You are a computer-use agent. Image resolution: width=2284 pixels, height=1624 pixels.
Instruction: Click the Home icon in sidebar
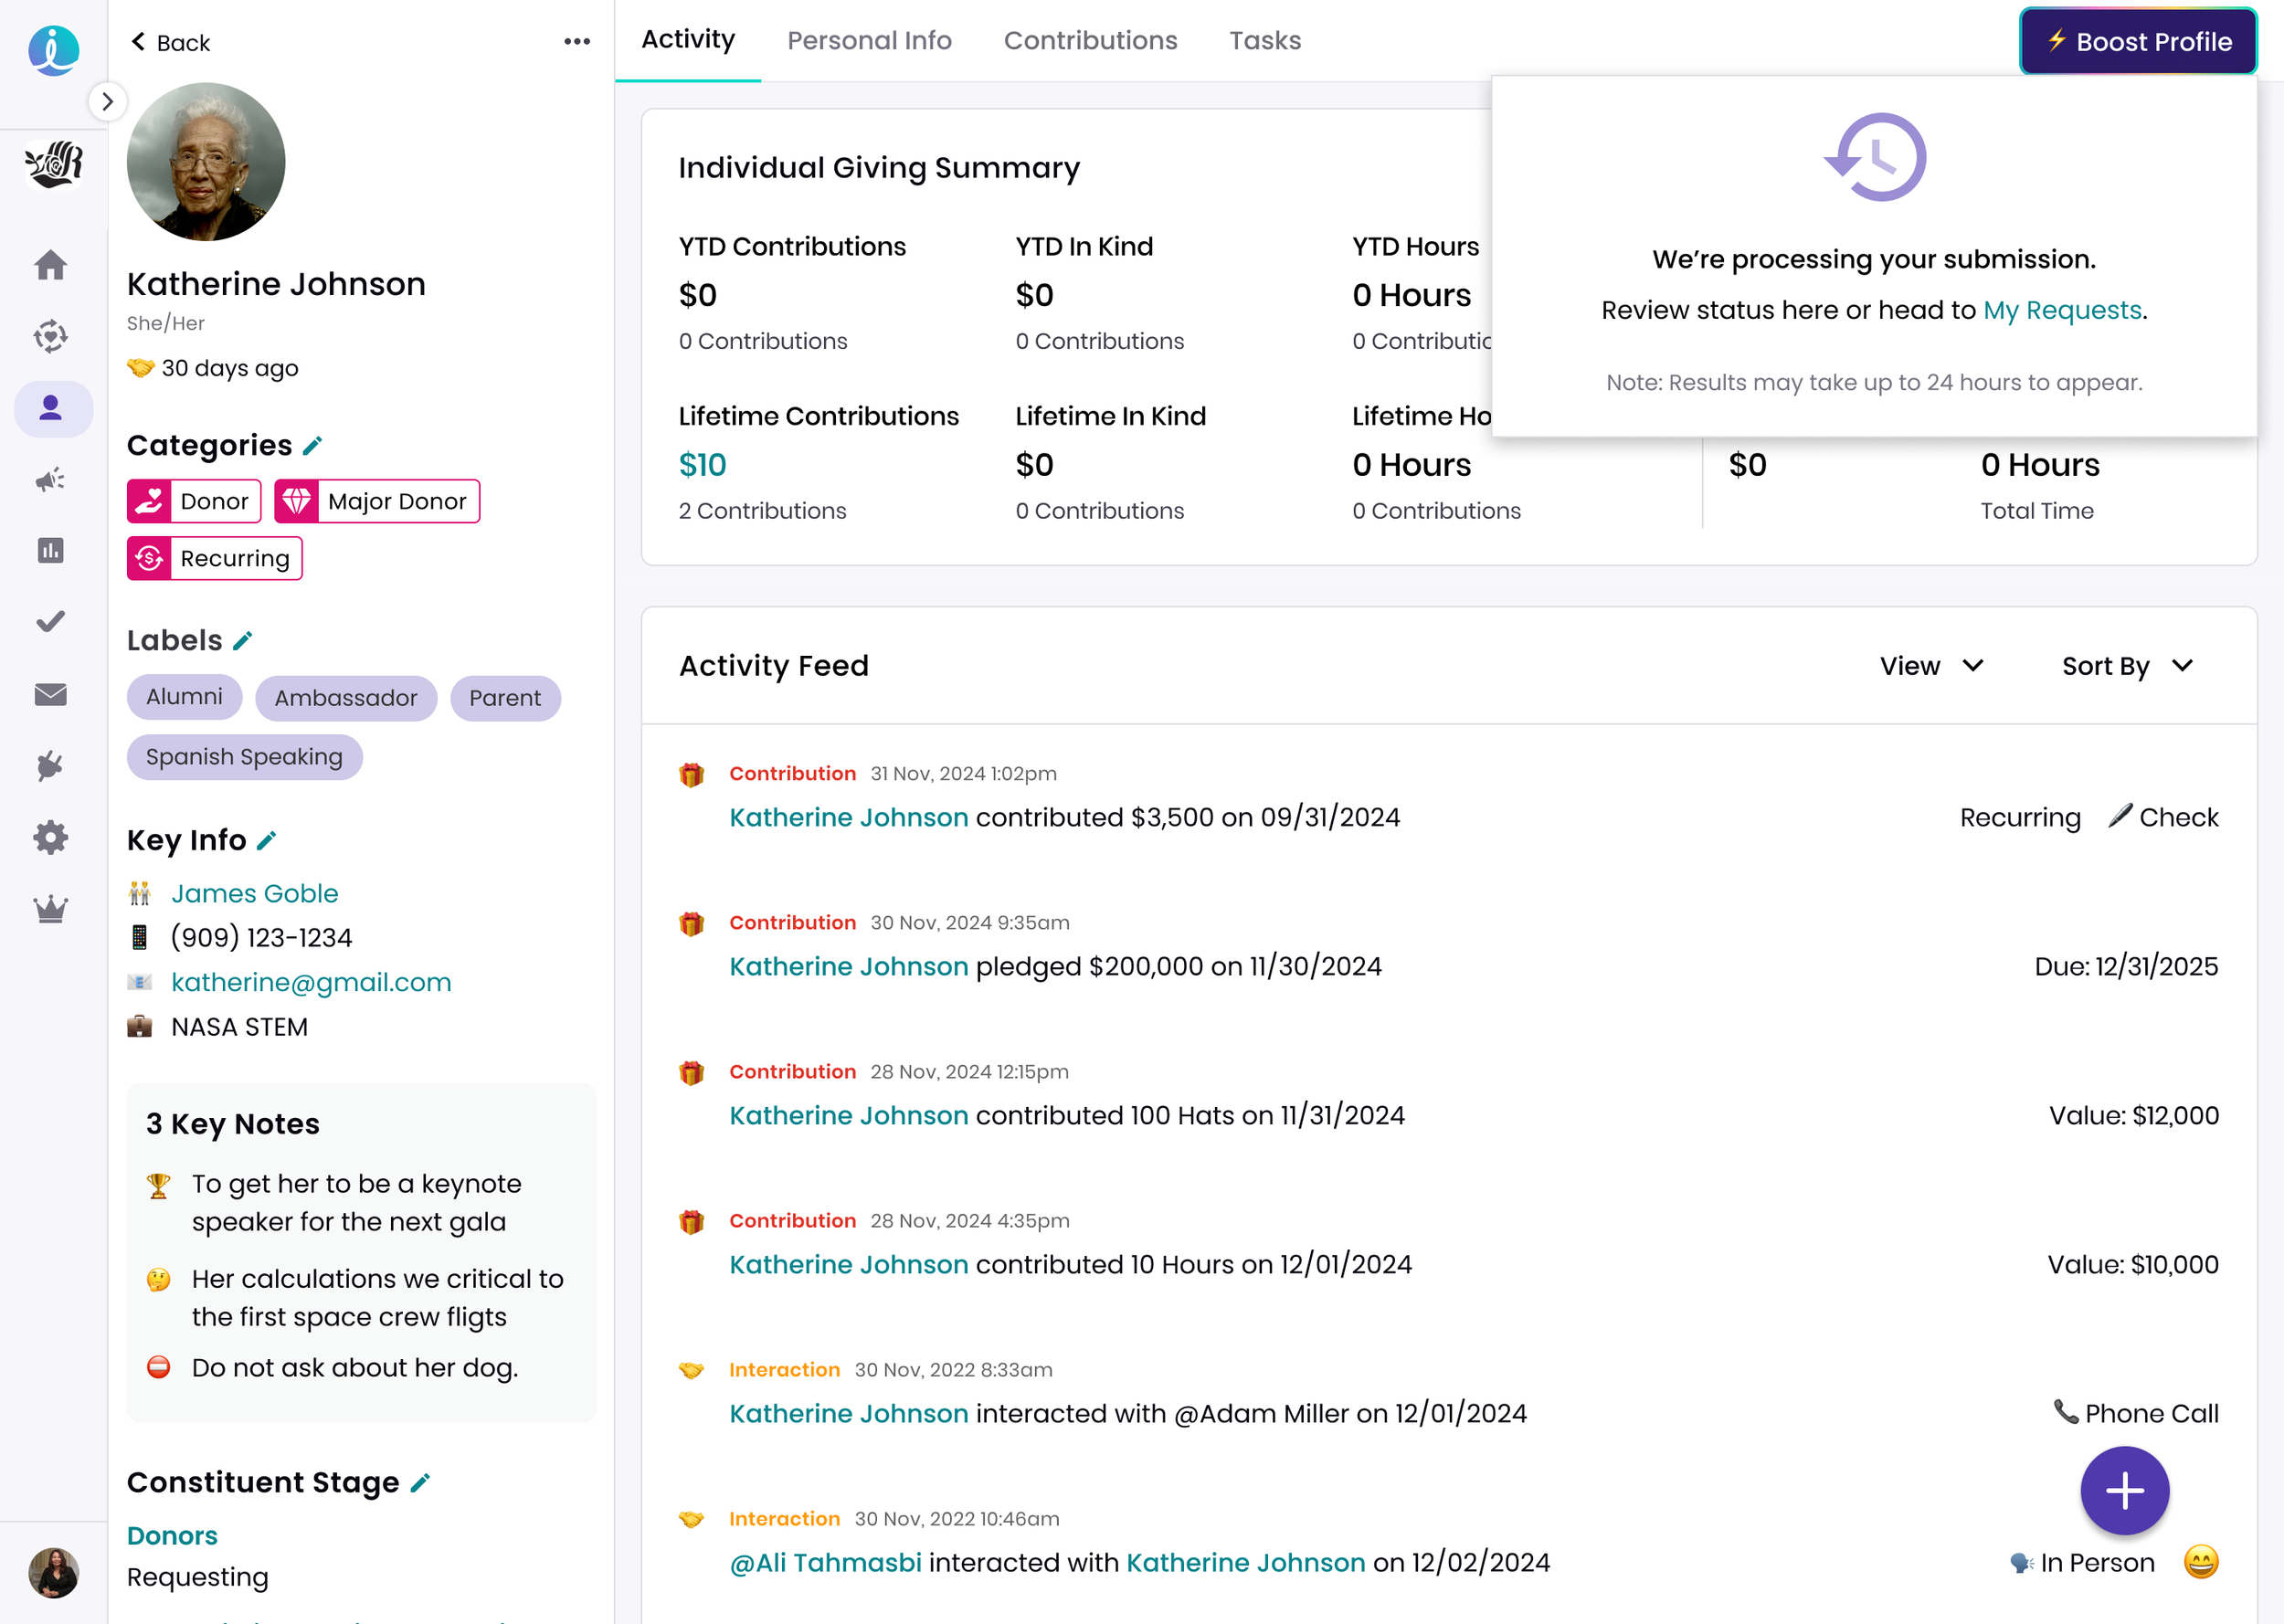tap(51, 265)
